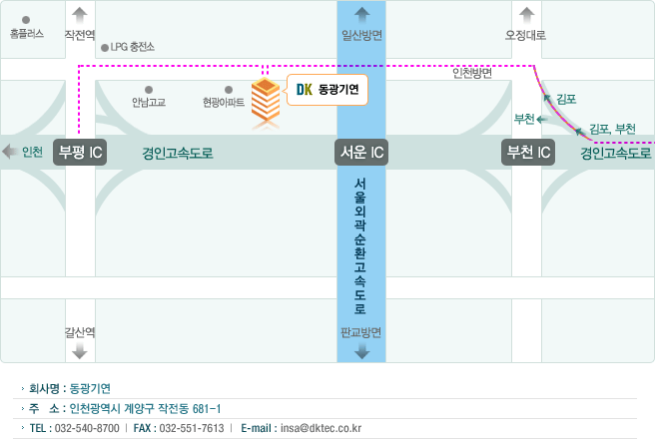Click the 오정대로 road label

525,35
